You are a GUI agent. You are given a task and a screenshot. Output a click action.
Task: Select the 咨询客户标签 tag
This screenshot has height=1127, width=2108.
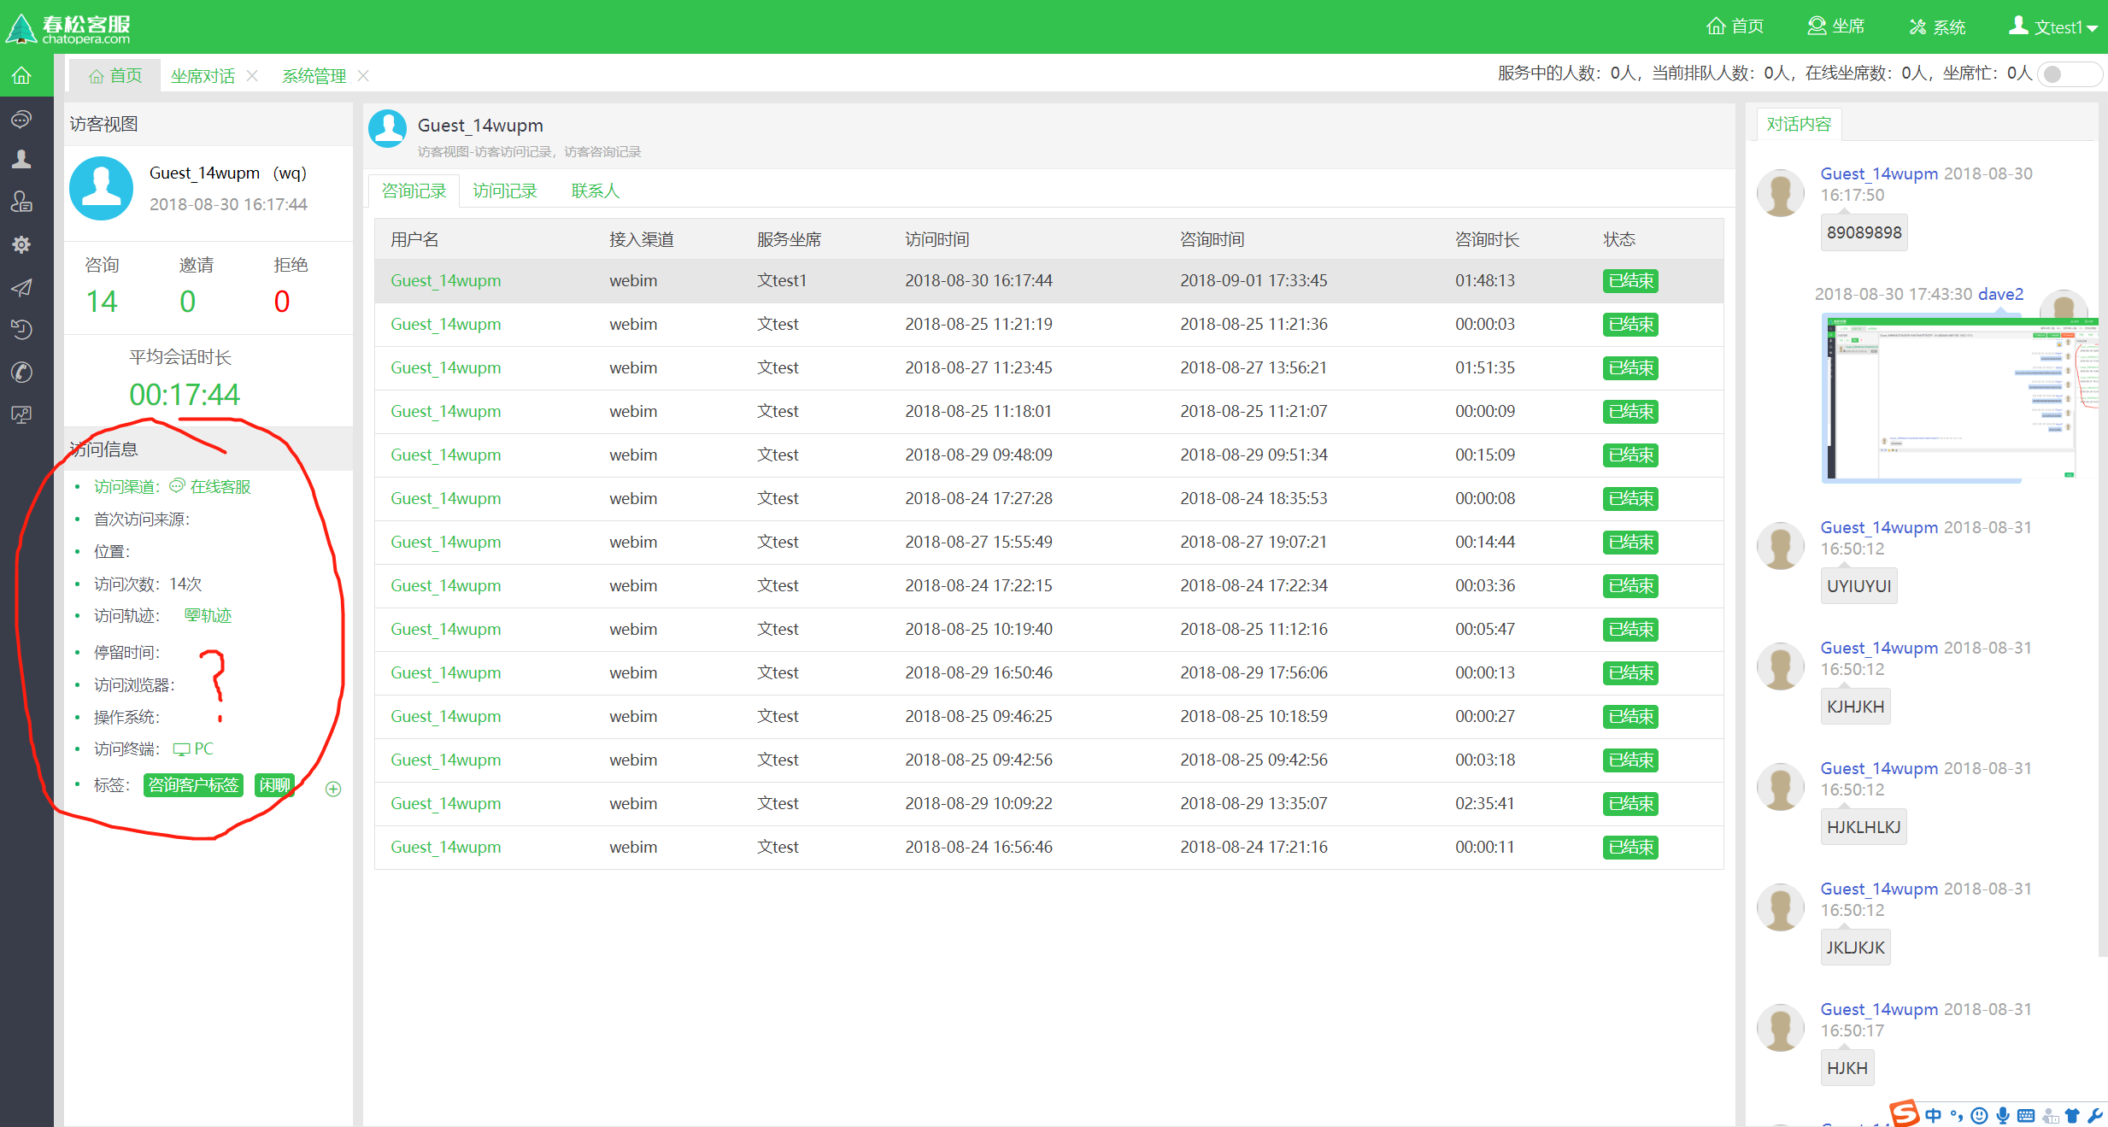click(193, 785)
